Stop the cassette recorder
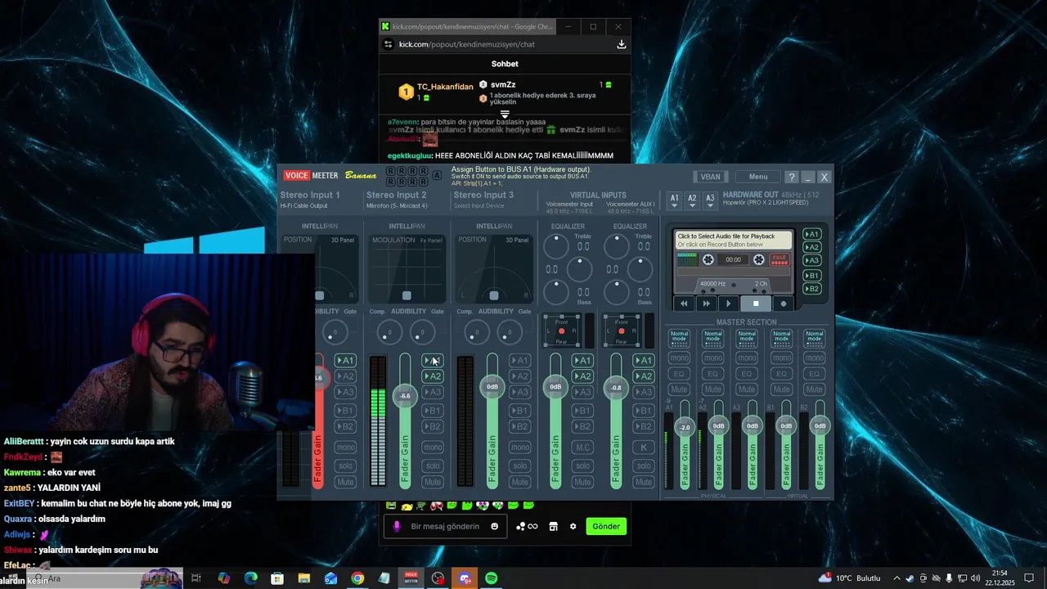 click(756, 303)
